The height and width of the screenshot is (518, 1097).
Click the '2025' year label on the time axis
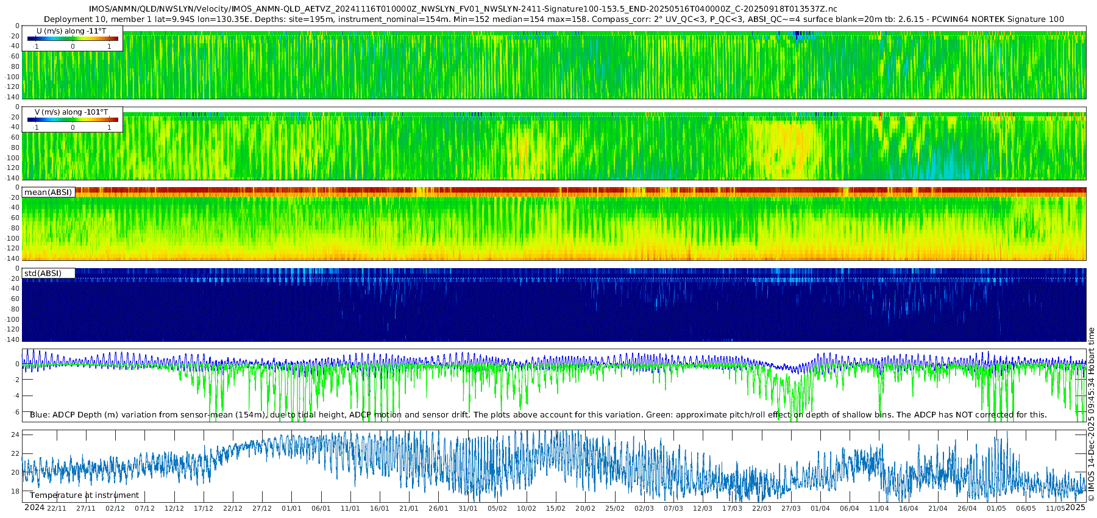pyautogui.click(x=1076, y=508)
